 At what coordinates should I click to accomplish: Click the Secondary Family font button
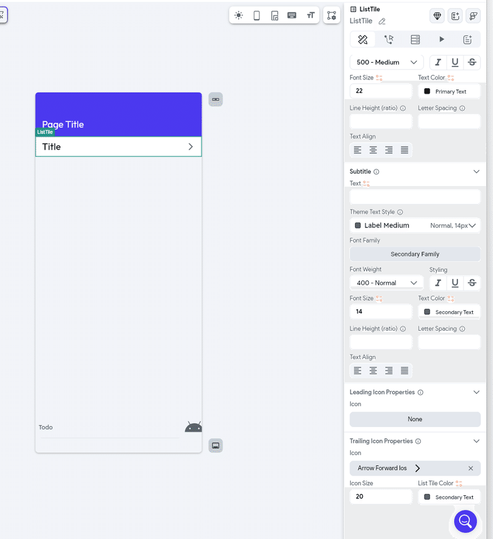415,254
